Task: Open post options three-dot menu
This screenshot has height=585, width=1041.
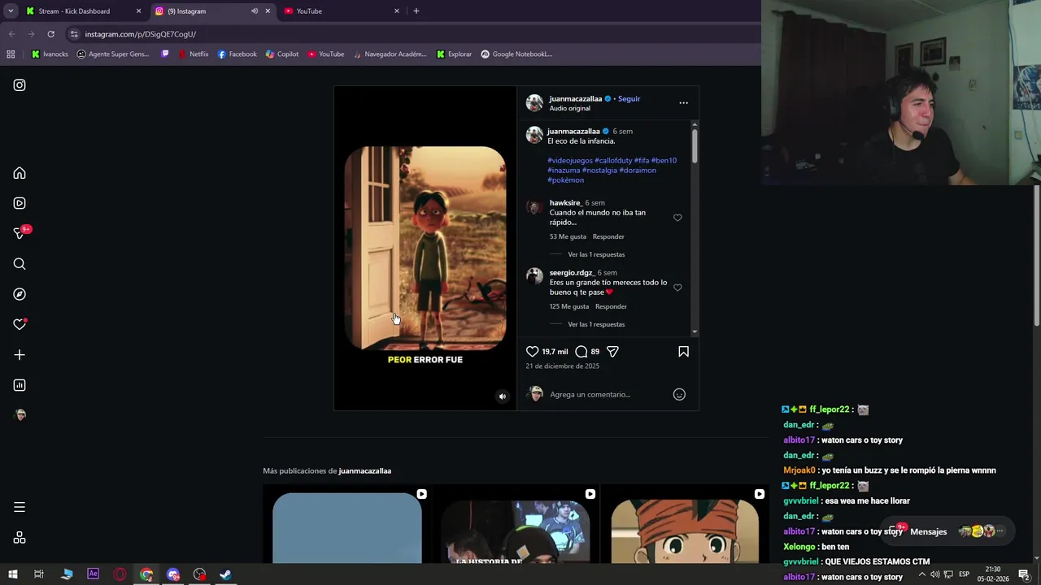Action: [683, 103]
